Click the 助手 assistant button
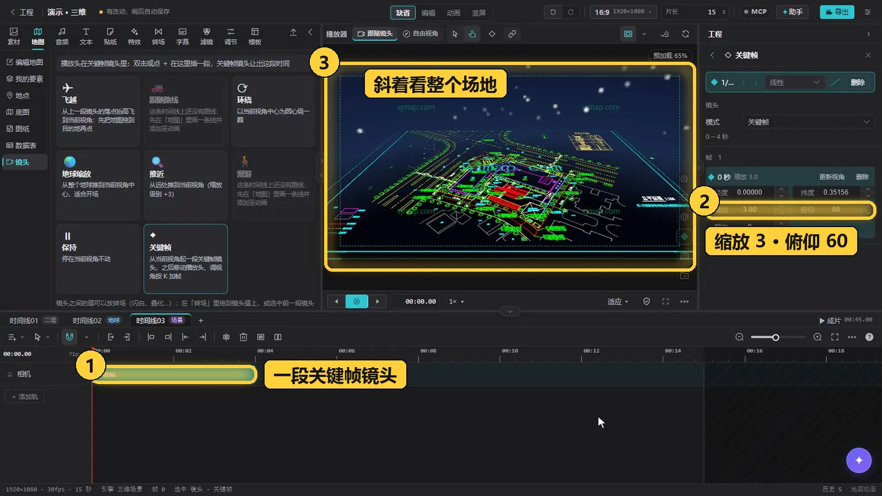Image resolution: width=882 pixels, height=496 pixels. (x=793, y=12)
